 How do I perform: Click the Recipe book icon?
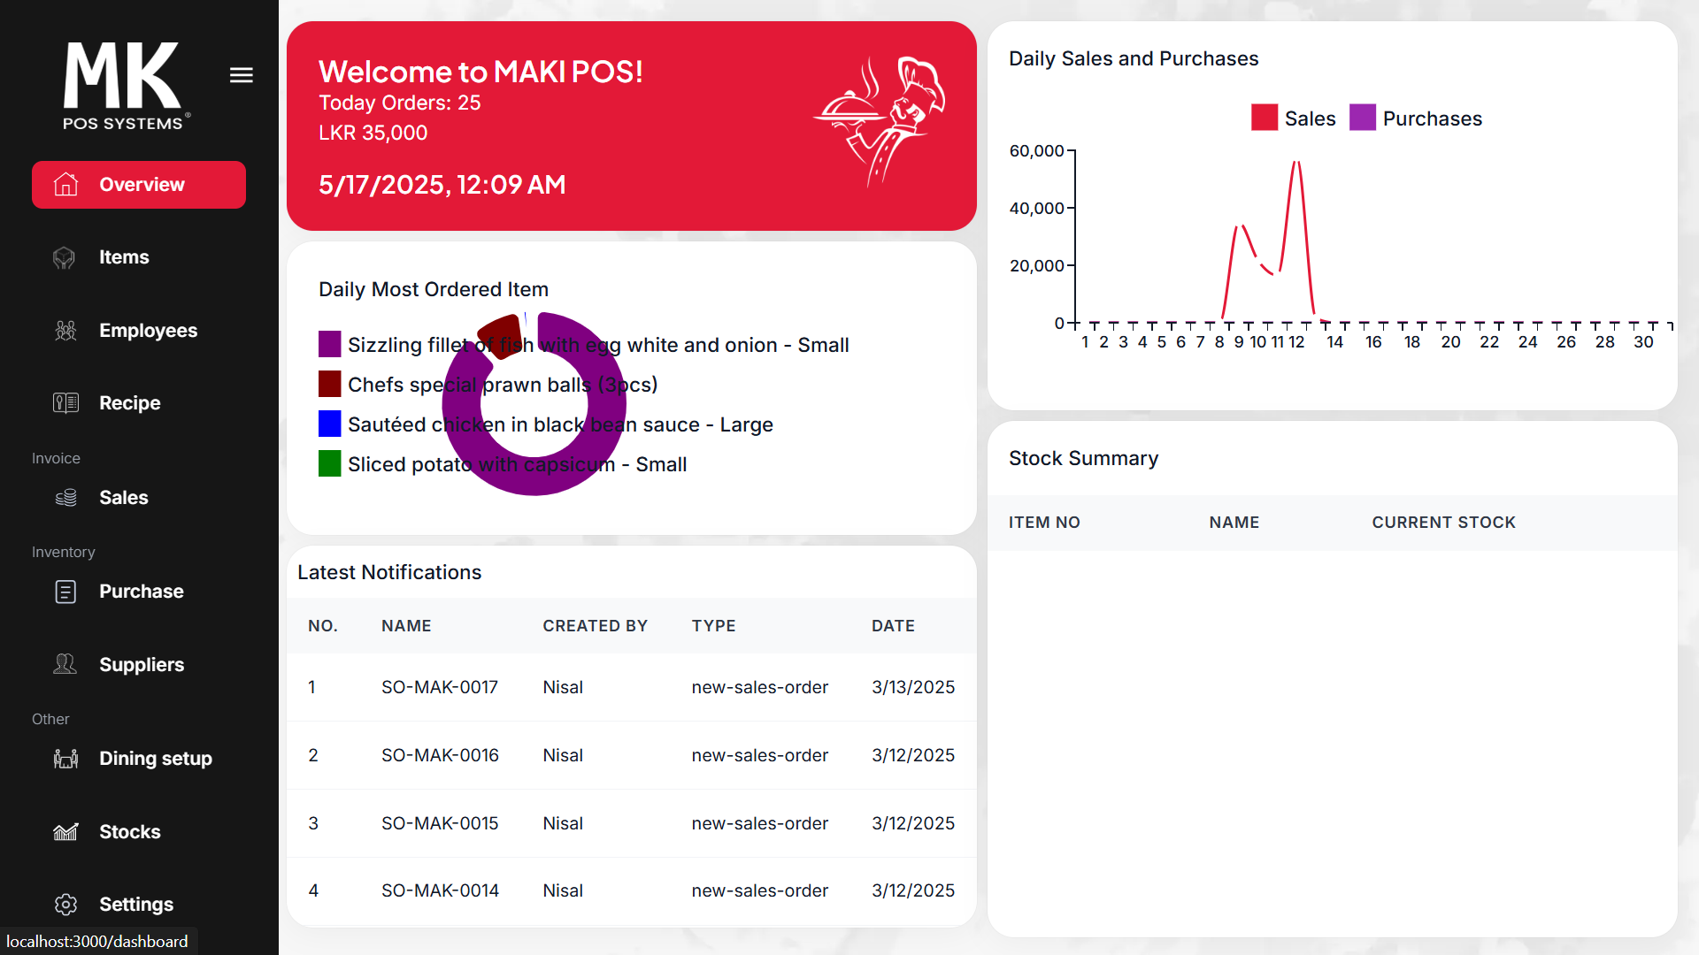click(x=65, y=403)
